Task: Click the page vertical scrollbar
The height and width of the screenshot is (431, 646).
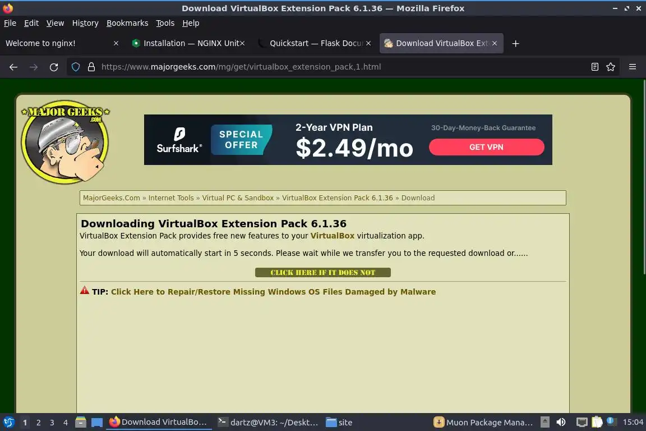Action: (644, 177)
